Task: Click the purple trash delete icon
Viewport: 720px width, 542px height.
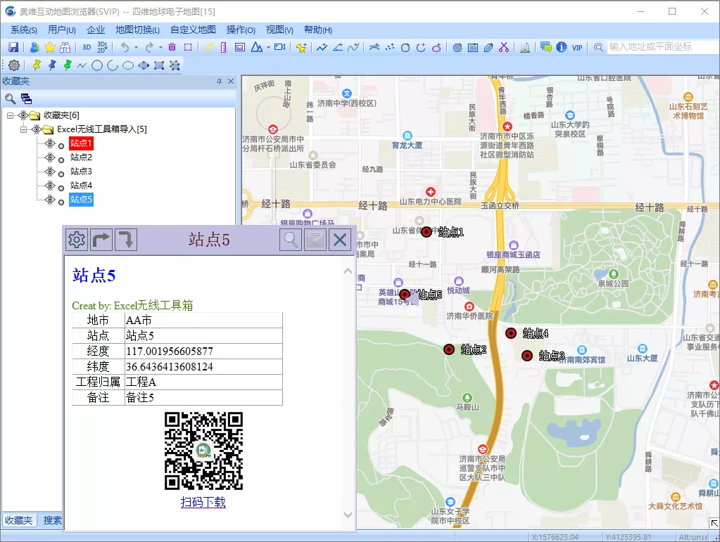Action: tap(172, 47)
